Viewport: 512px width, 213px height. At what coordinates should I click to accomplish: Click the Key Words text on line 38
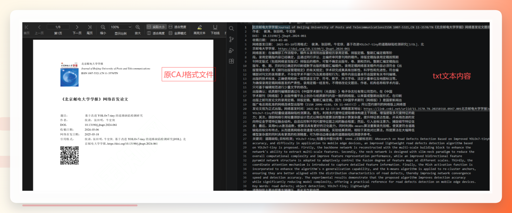pyautogui.click(x=260, y=186)
